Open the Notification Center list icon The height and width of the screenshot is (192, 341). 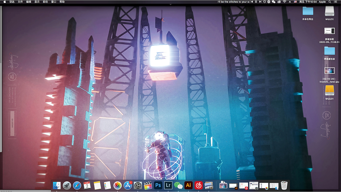click(336, 2)
